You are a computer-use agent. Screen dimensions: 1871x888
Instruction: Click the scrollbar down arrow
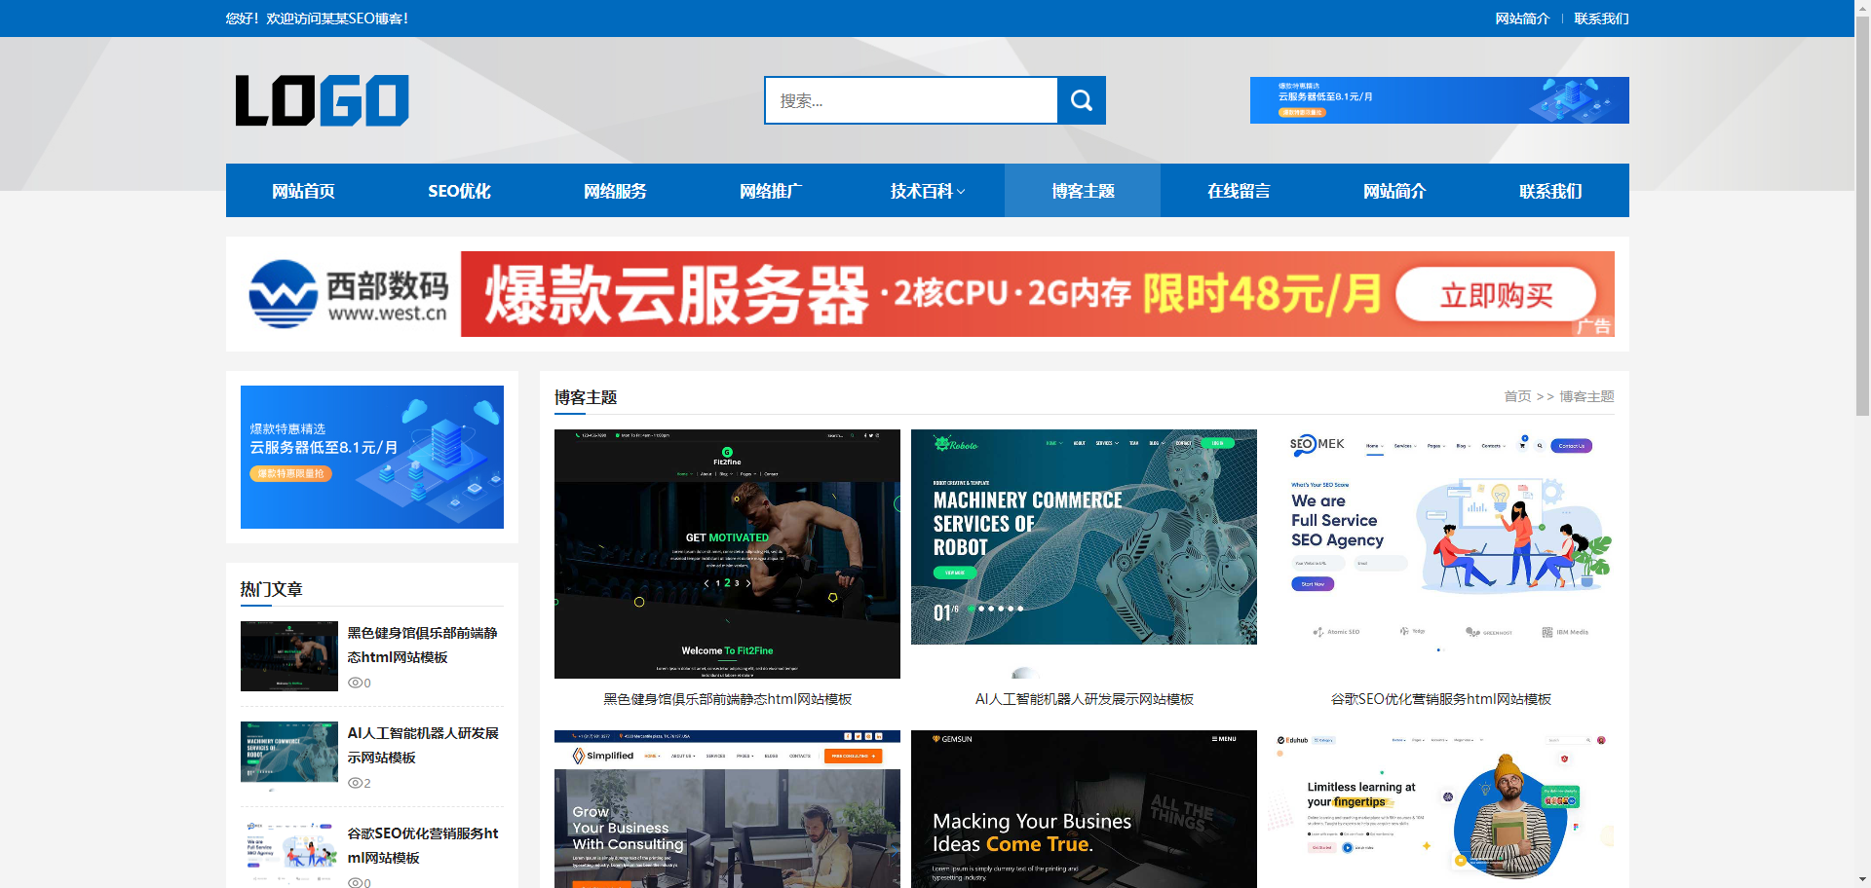tap(1862, 881)
